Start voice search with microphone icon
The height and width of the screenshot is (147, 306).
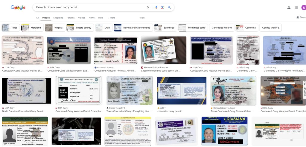[x=156, y=7]
